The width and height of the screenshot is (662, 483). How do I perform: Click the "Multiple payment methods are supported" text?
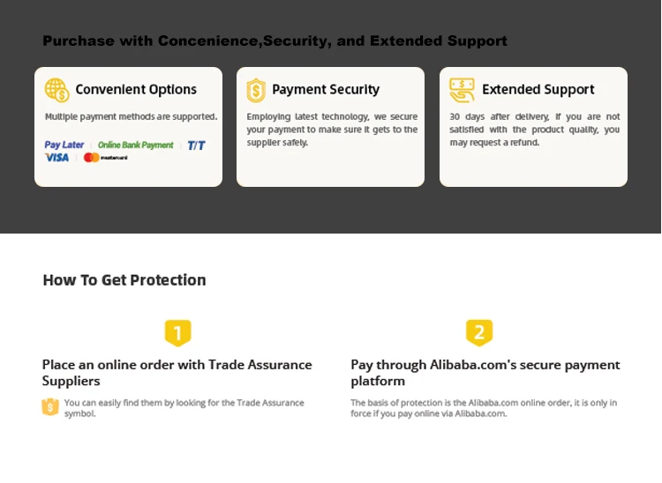coord(131,117)
